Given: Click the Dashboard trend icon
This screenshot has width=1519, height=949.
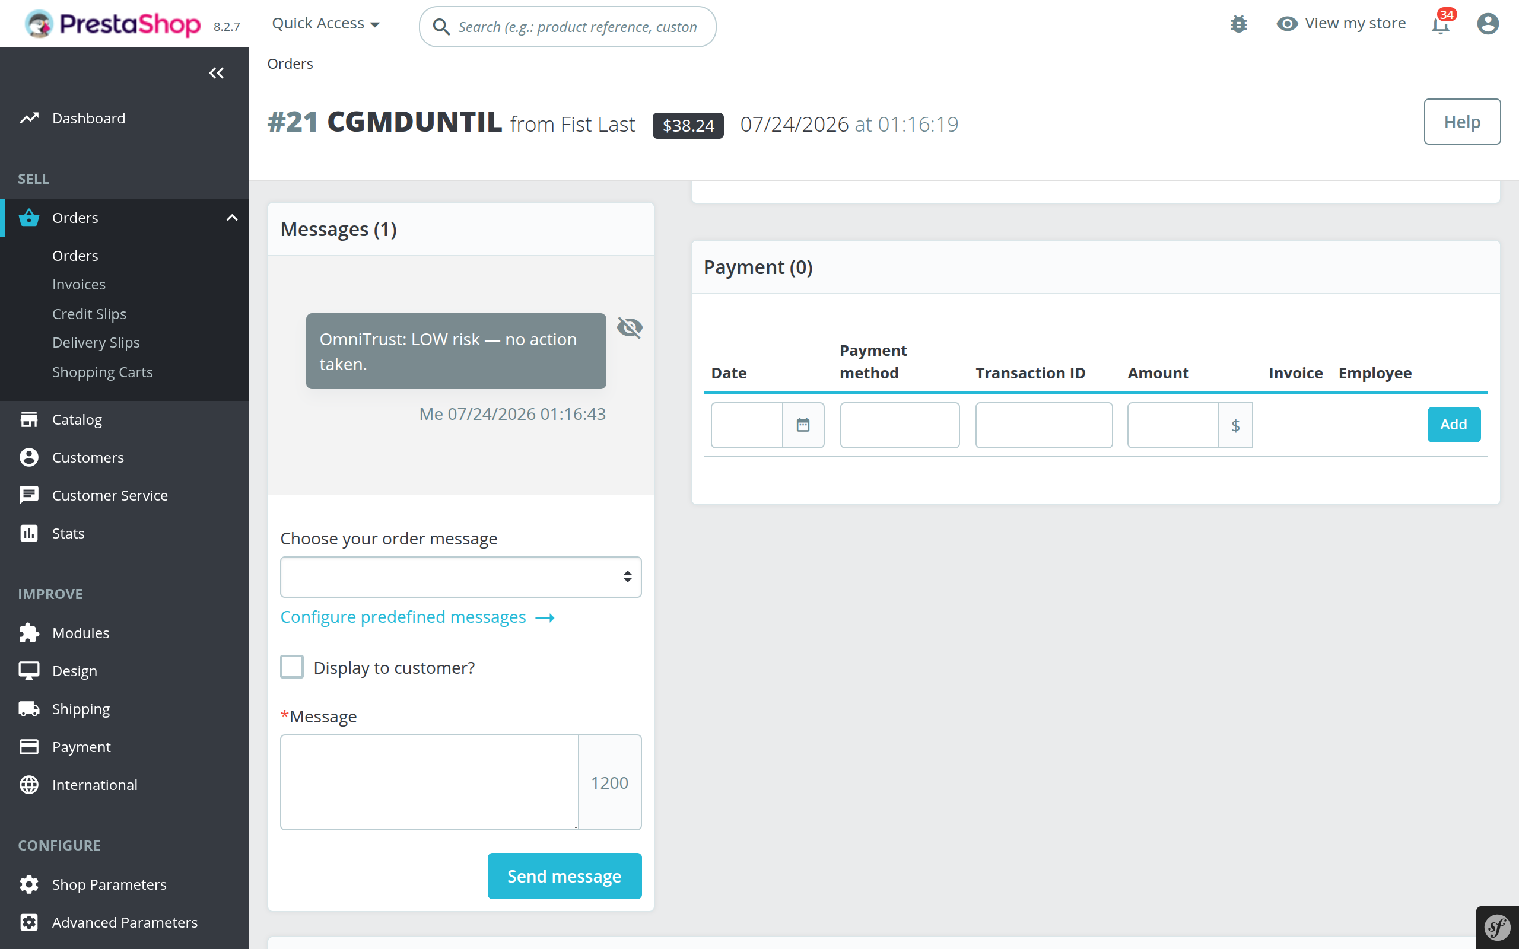Looking at the screenshot, I should 29,118.
